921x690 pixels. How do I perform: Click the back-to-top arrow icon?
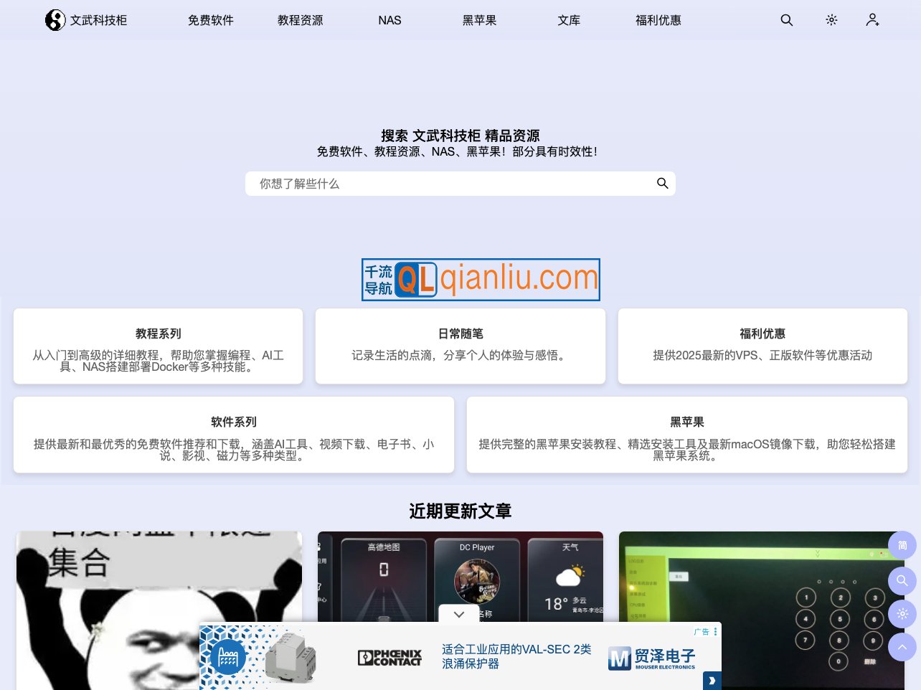[x=902, y=647]
